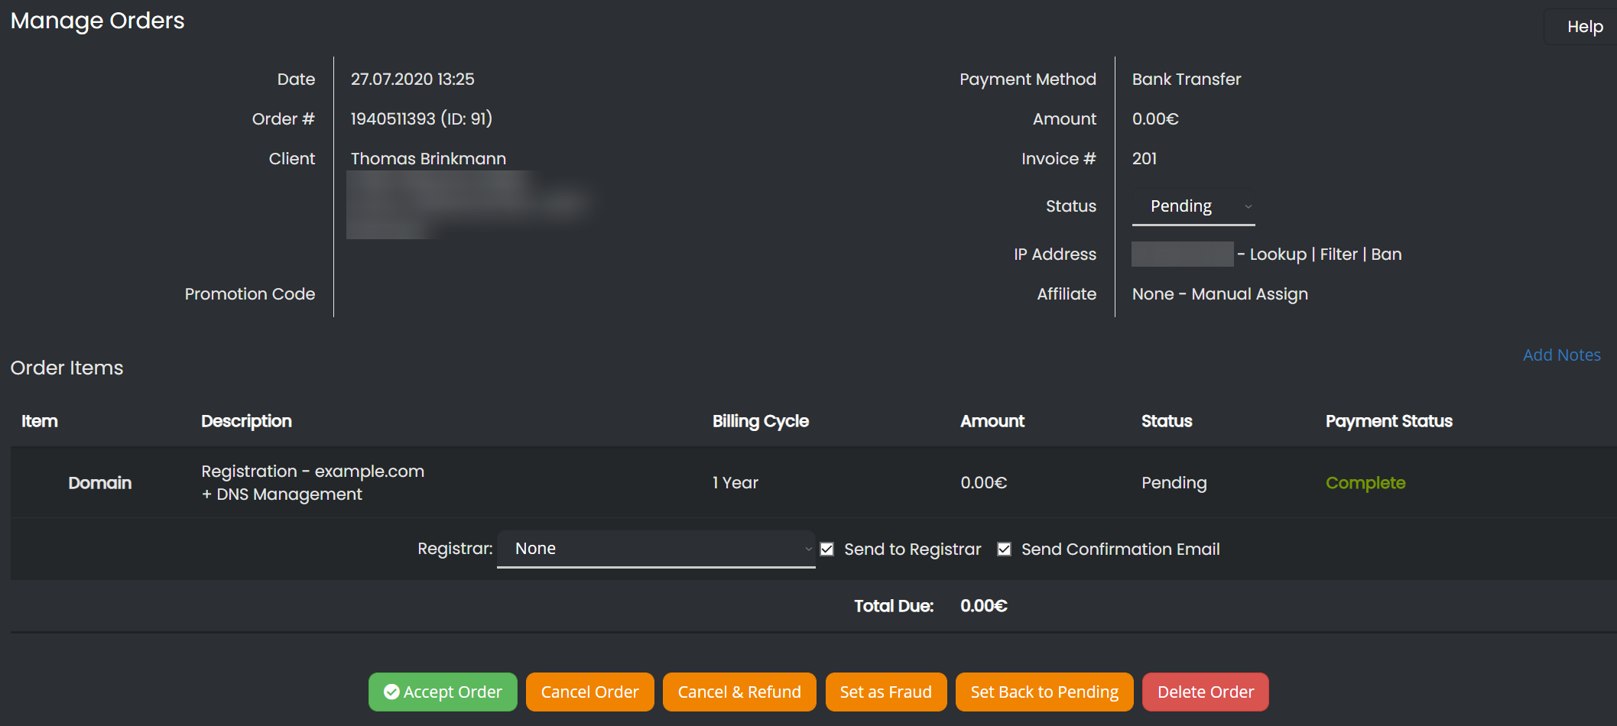This screenshot has height=726, width=1617.
Task: Click Cancel & Refund
Action: (x=739, y=692)
